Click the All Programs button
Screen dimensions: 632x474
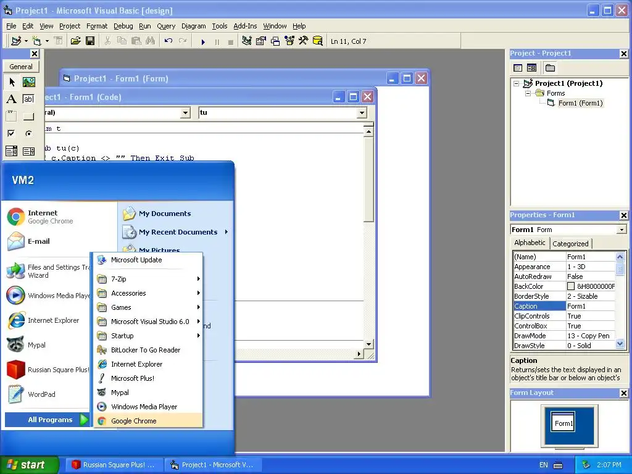pyautogui.click(x=47, y=420)
